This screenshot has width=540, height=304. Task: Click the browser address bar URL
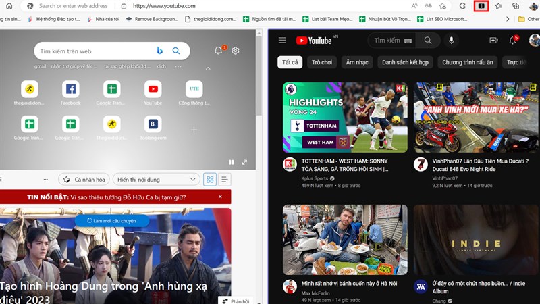click(x=164, y=6)
